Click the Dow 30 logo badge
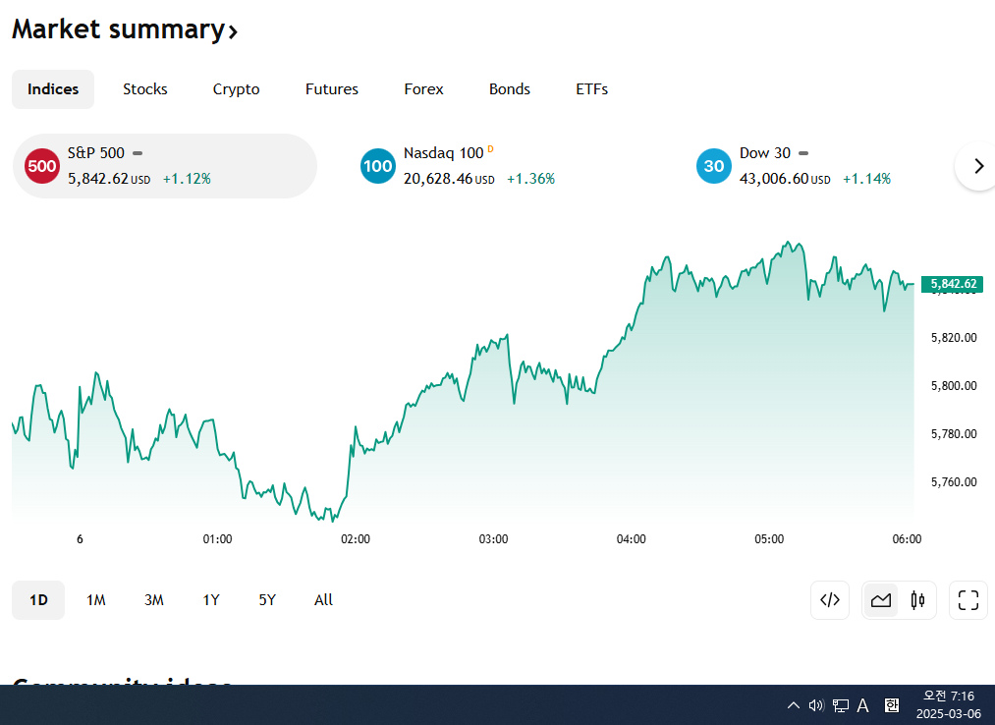Viewport: 995px width, 725px height. 714,166
